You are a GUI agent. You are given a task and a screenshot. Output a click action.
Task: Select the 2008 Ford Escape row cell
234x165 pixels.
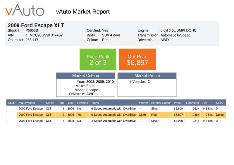click(x=31, y=121)
